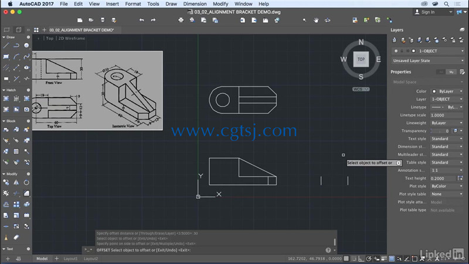Screen dimensions: 469x264
Task: Add a new layout with plus button
Action: (x=56, y=259)
